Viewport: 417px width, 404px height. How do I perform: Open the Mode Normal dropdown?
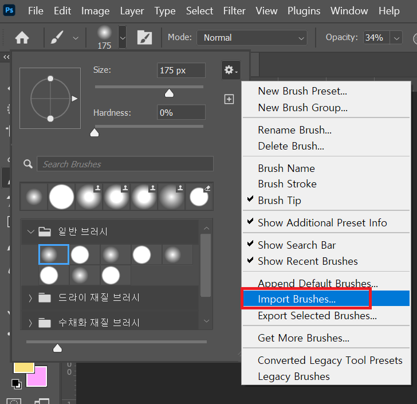coord(251,37)
